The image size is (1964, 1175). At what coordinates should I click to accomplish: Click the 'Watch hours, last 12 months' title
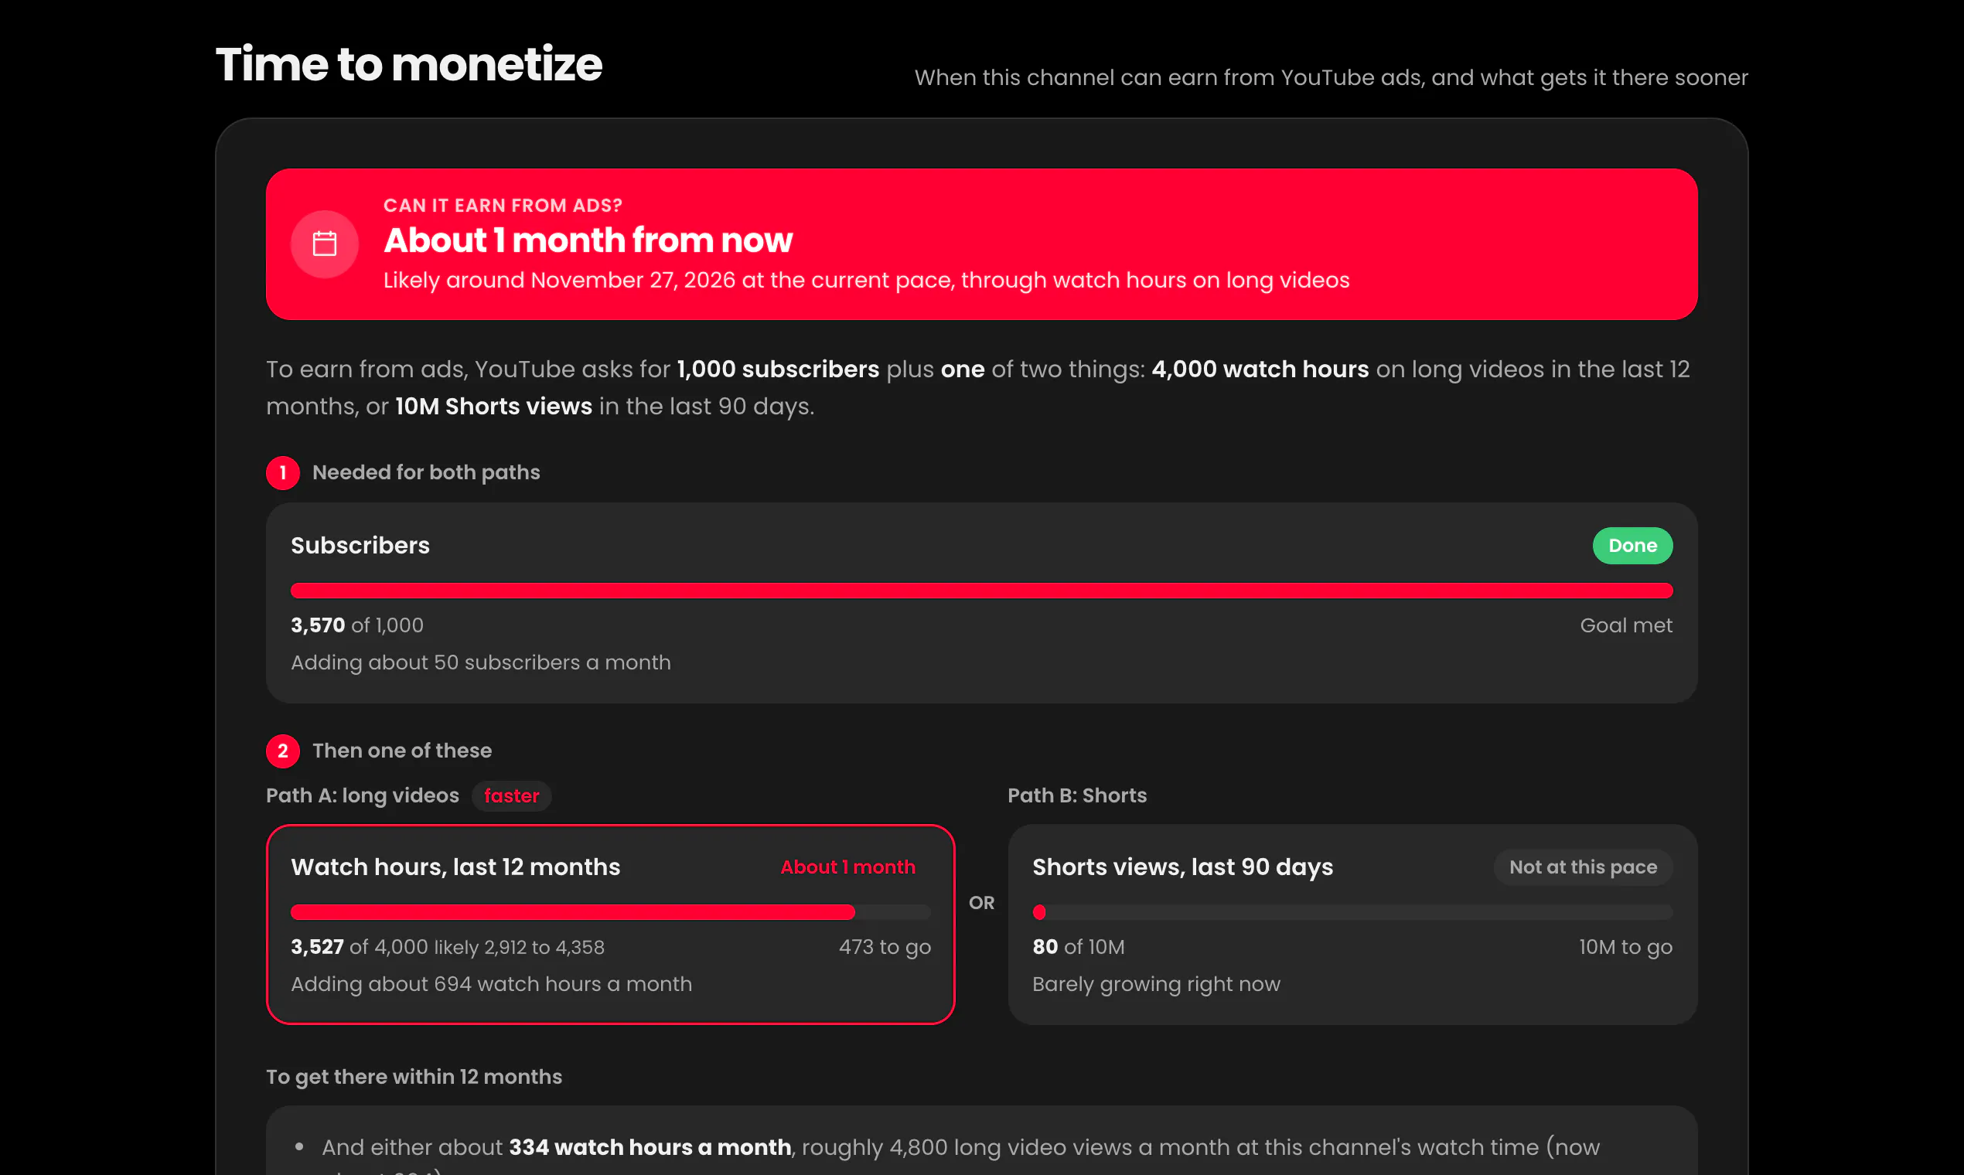[455, 867]
